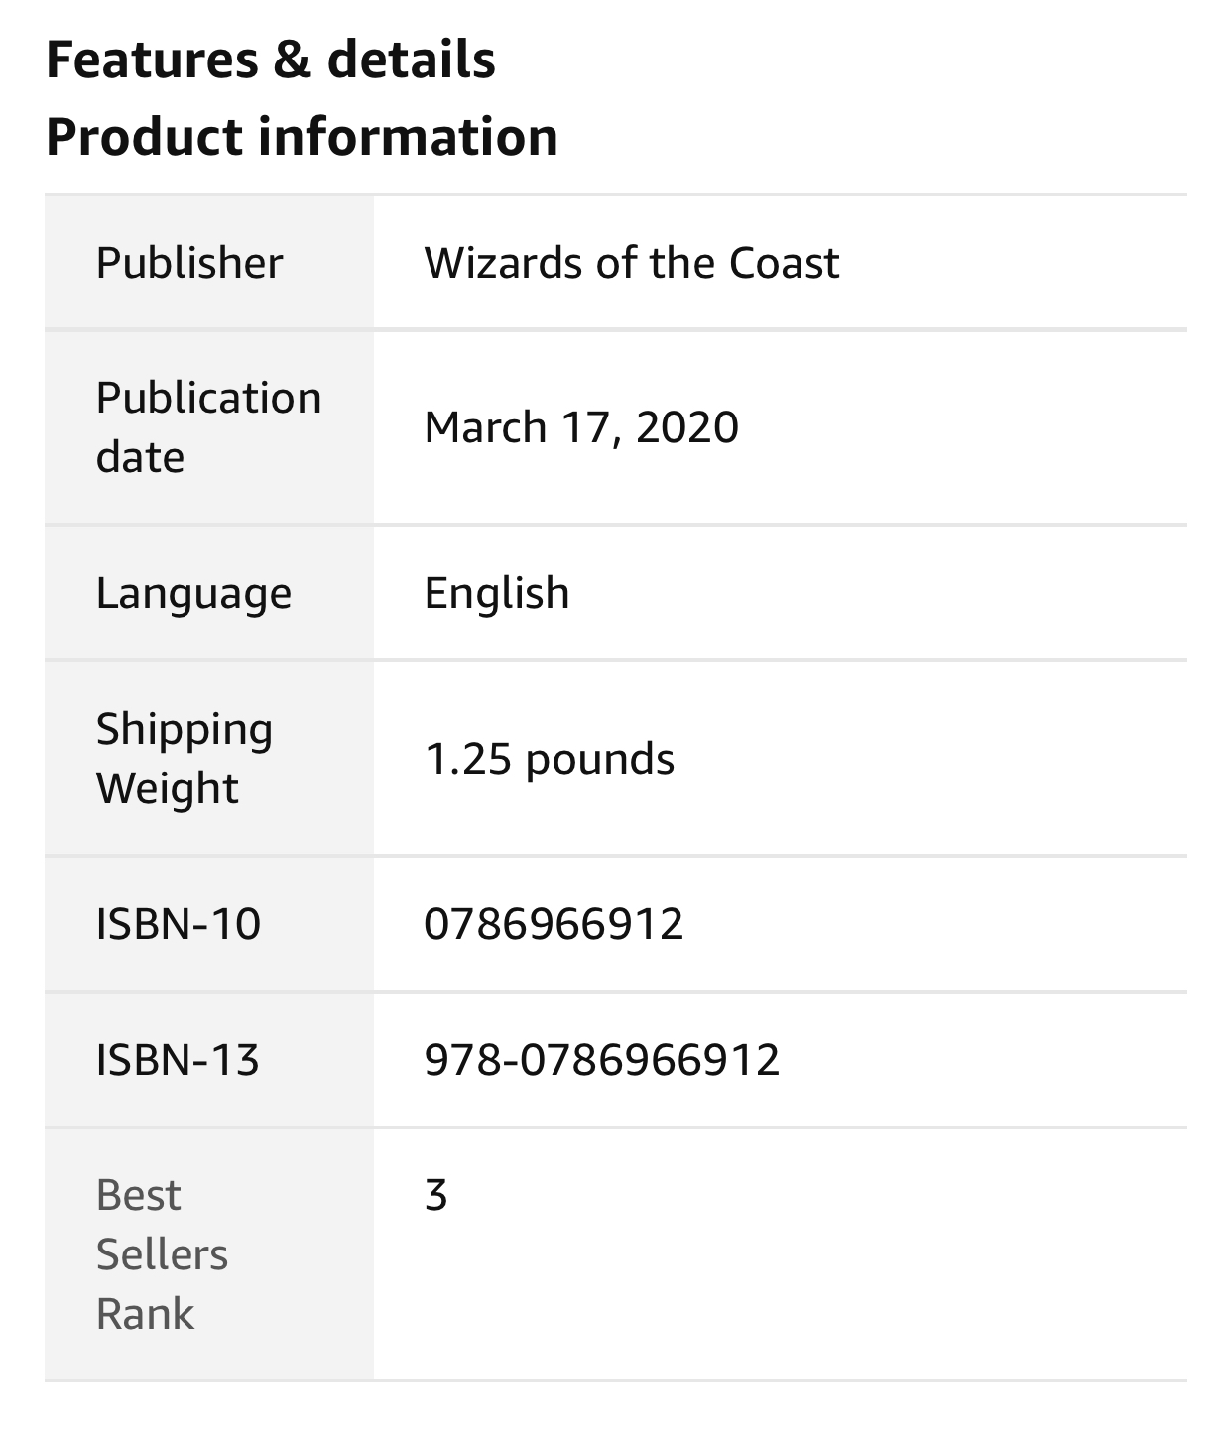Click the Language label cell
The image size is (1232, 1430).
tap(209, 593)
